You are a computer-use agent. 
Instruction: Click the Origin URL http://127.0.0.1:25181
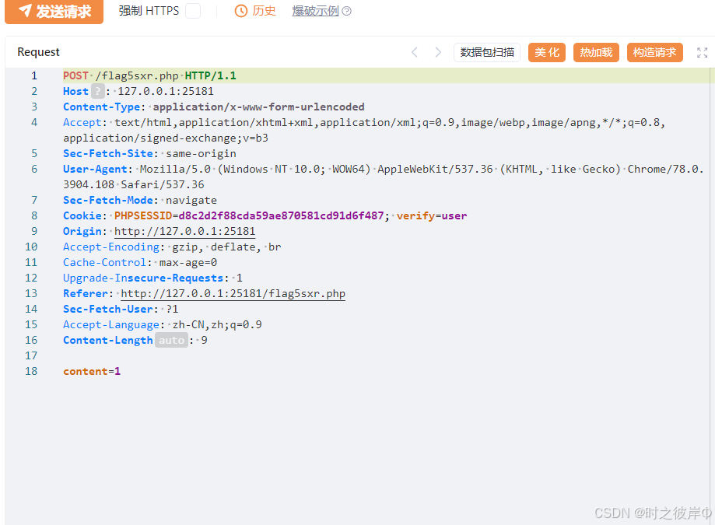[x=184, y=231]
